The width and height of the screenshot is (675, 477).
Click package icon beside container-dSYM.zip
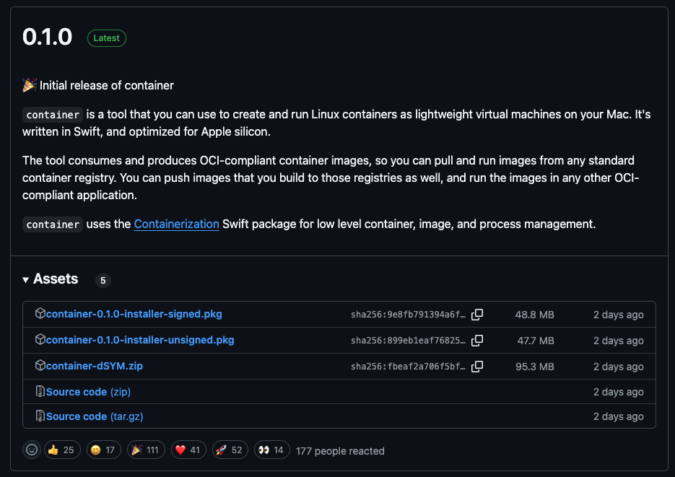coord(41,366)
